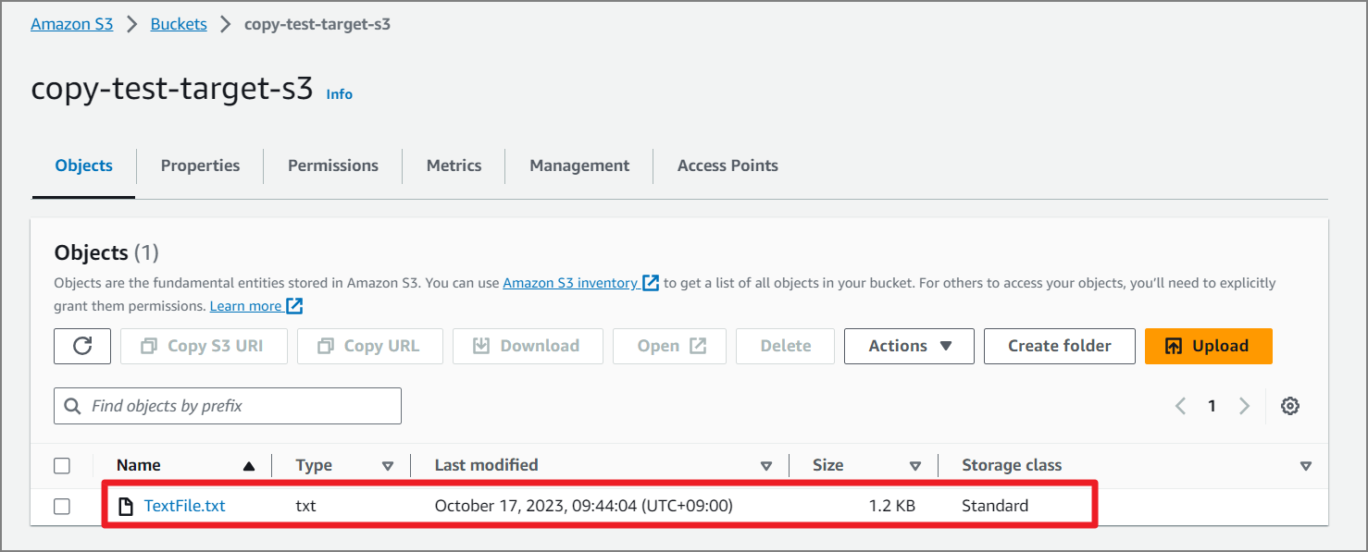The width and height of the screenshot is (1368, 552).
Task: Click the Objects (1) heading
Action: [x=106, y=252]
